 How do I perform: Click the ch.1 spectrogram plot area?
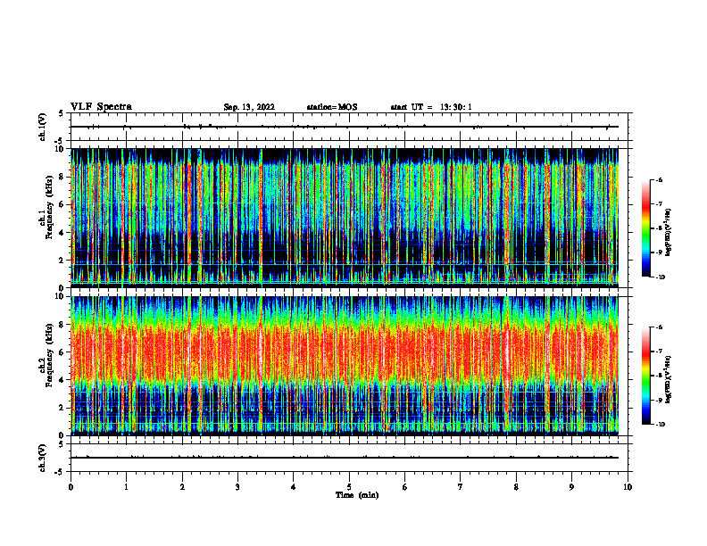(345, 218)
